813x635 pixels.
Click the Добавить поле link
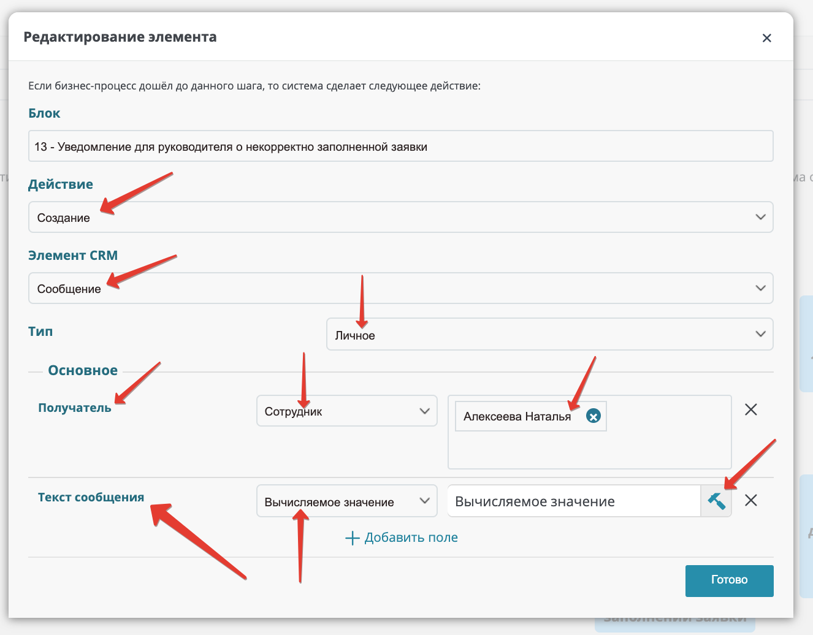click(x=411, y=538)
